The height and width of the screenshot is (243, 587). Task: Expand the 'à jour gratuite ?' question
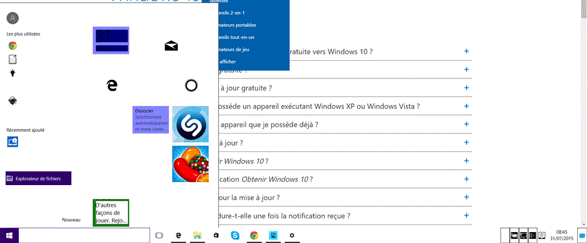[x=467, y=88]
